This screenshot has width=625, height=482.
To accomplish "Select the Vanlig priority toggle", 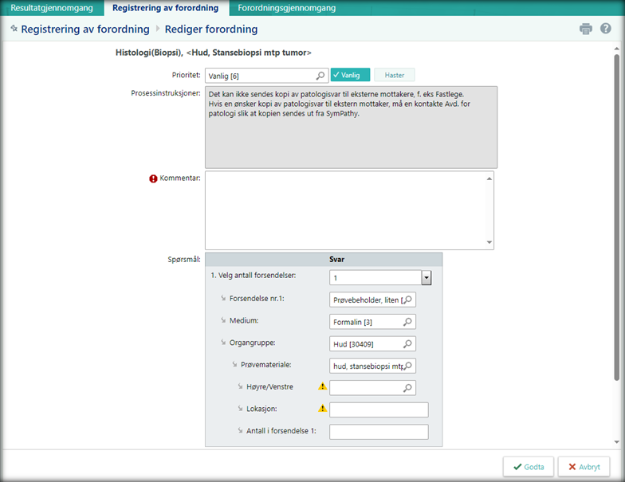I will pyautogui.click(x=351, y=75).
